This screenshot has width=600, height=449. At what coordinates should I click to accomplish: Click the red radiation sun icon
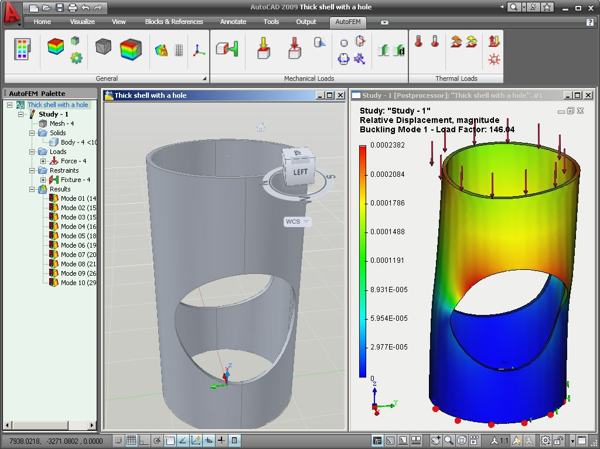coord(494,59)
